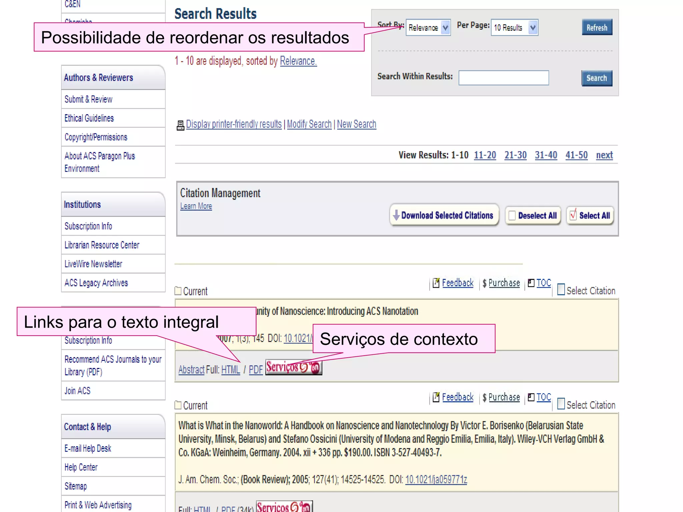
Task: Open PDF full text of ACS Nanotation result
Action: 256,370
